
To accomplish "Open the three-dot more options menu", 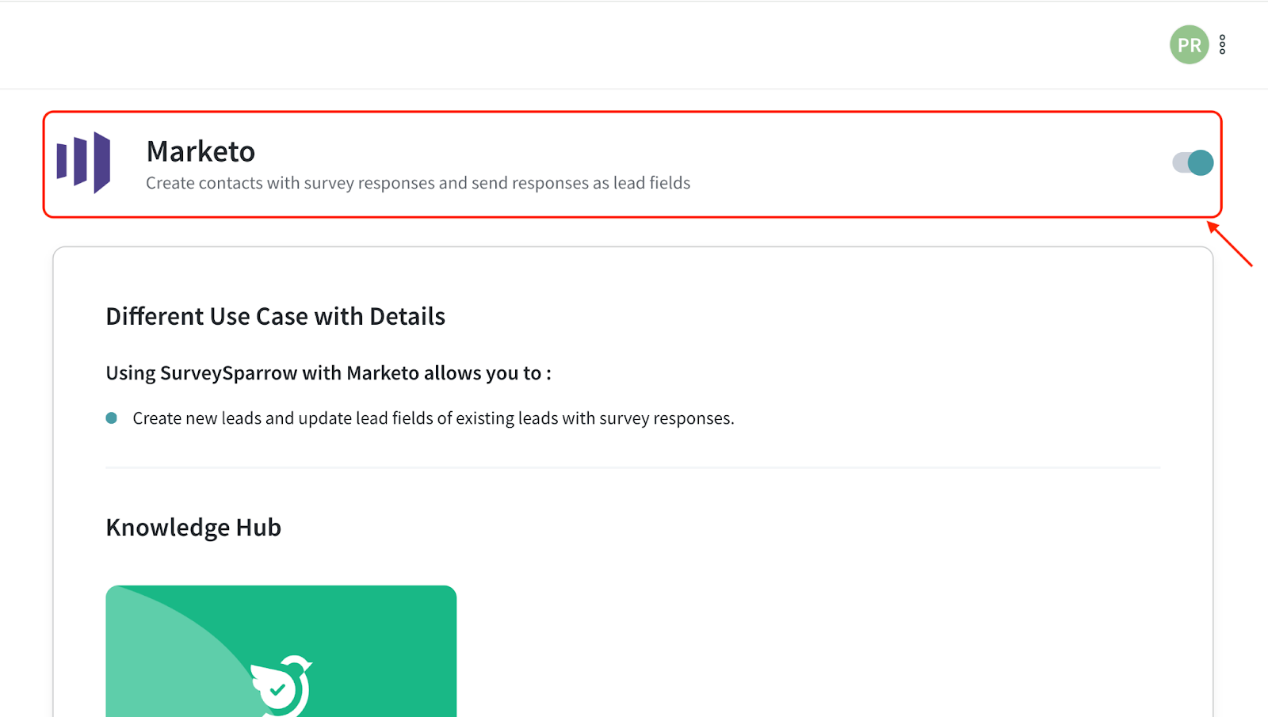I will point(1223,45).
